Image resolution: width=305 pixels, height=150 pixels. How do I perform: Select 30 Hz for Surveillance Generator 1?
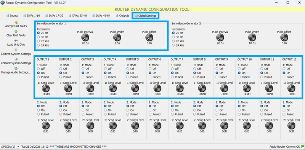(x=39, y=37)
